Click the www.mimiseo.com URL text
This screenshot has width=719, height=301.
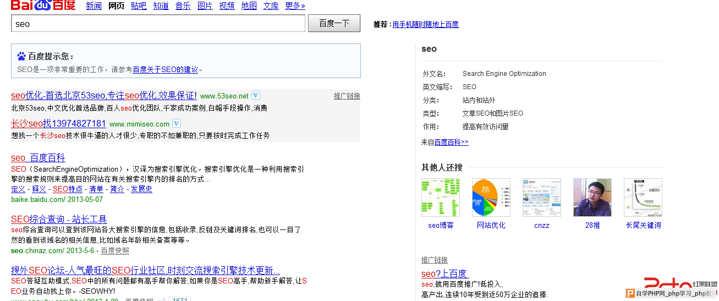(x=140, y=124)
